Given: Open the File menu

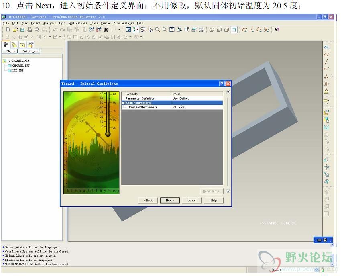Looking at the screenshot, I should 6,23.
